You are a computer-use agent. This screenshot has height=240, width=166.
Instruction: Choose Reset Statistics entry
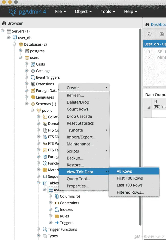point(84,123)
